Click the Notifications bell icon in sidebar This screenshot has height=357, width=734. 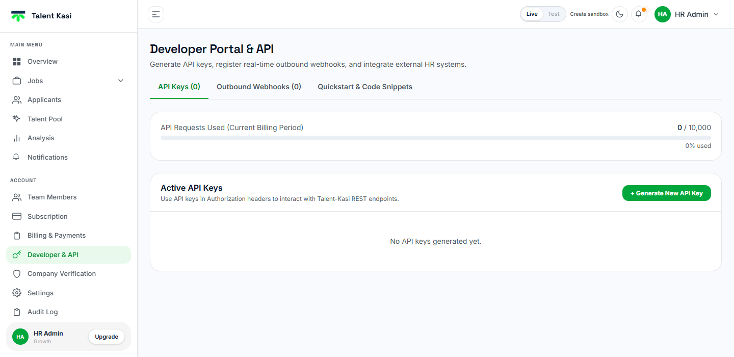coord(17,157)
